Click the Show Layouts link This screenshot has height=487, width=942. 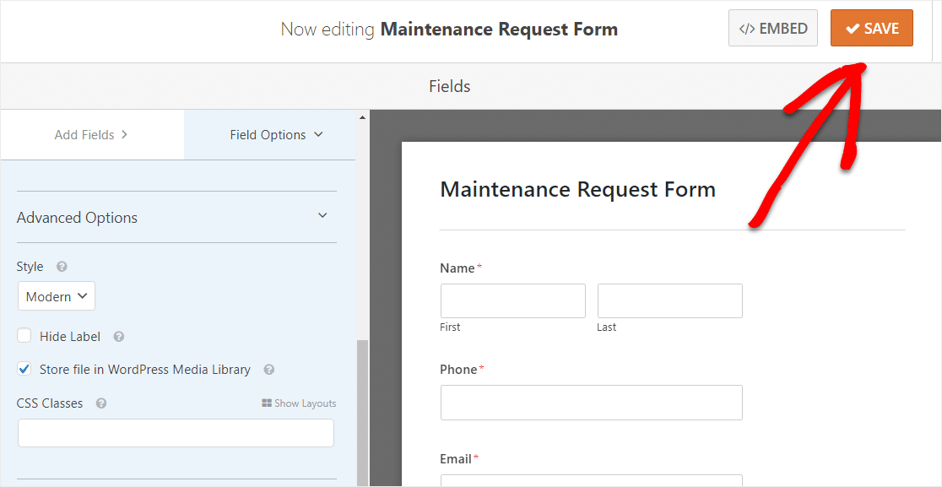point(299,403)
